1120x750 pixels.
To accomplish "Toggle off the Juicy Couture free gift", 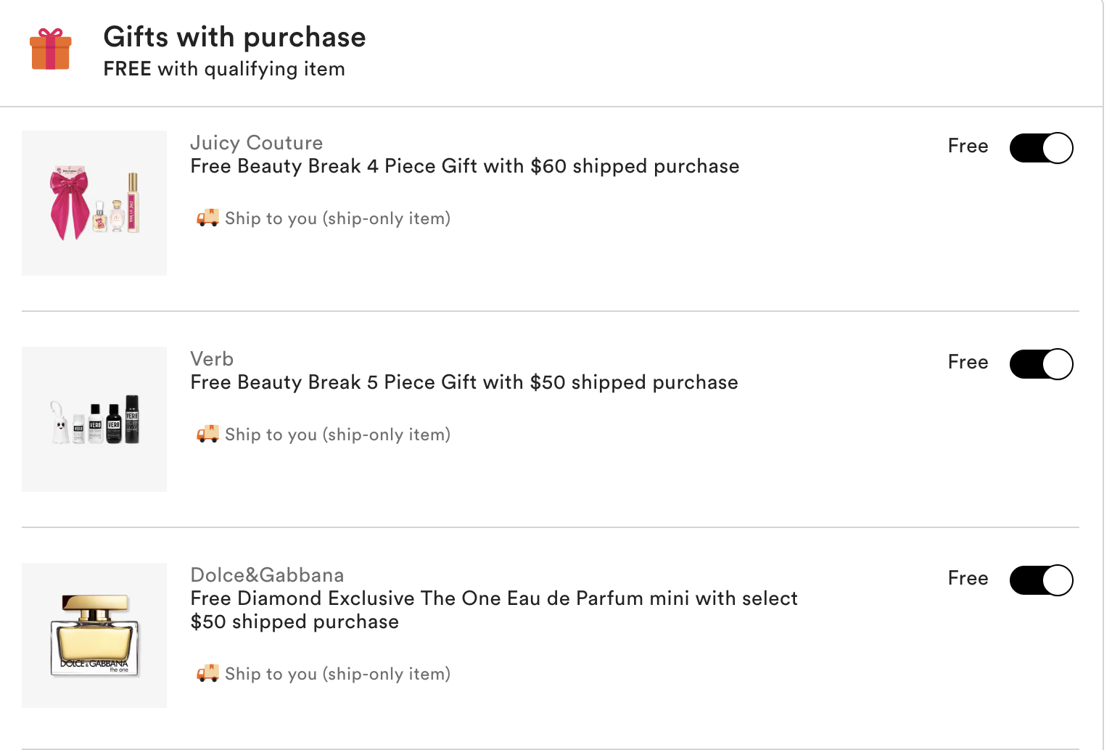I will [1041, 148].
